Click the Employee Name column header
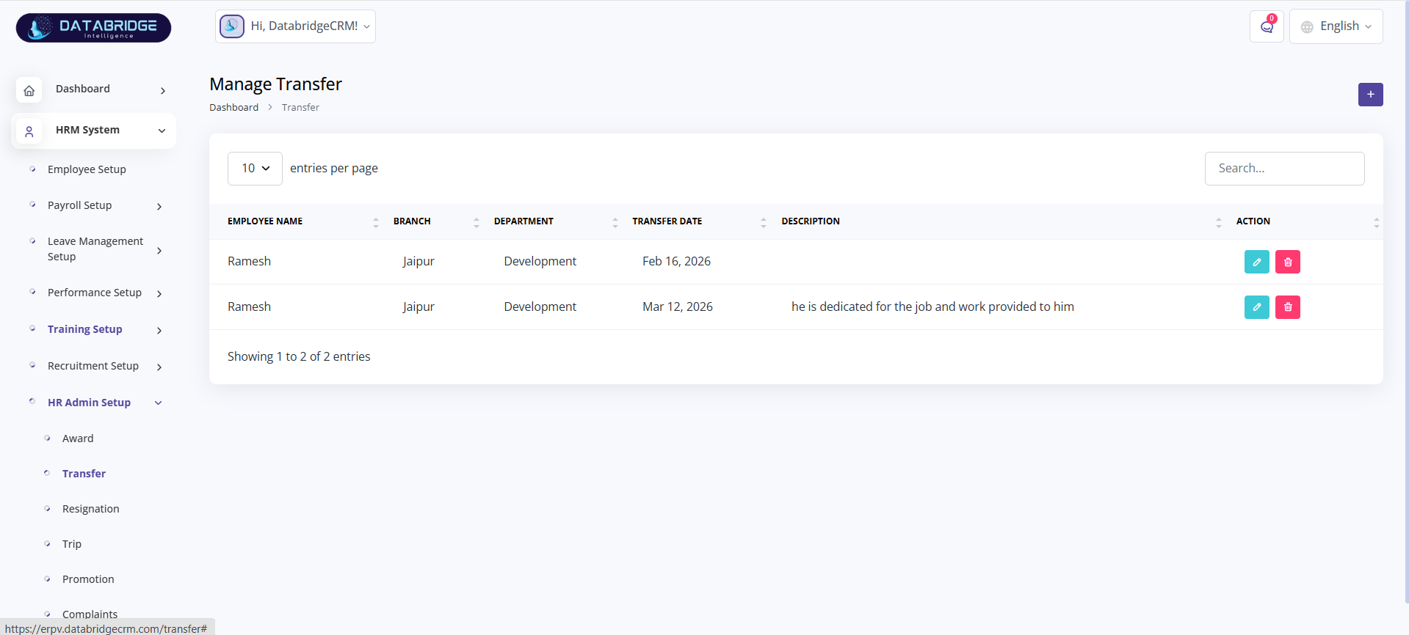 (265, 221)
